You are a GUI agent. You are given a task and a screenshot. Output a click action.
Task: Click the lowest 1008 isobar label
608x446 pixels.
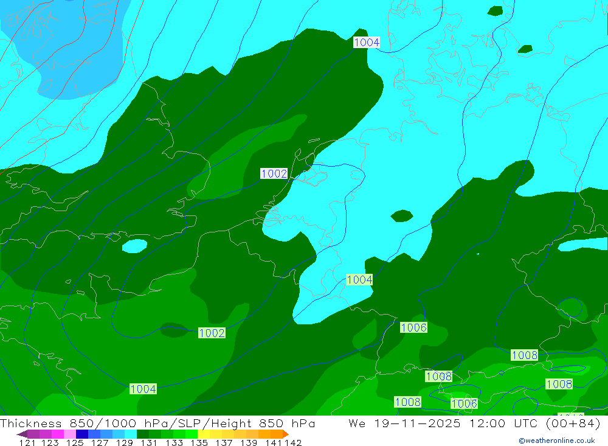[407, 402]
